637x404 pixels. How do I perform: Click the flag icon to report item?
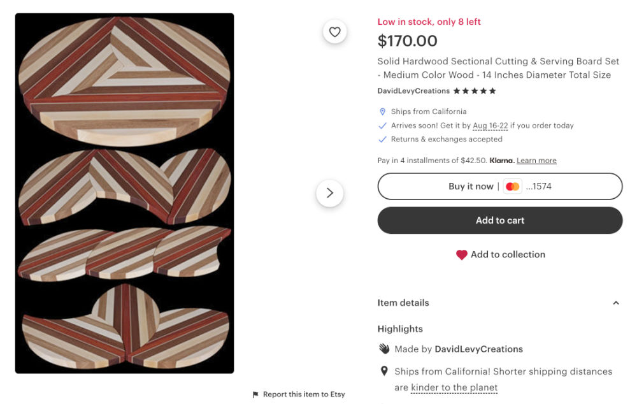[x=255, y=394]
